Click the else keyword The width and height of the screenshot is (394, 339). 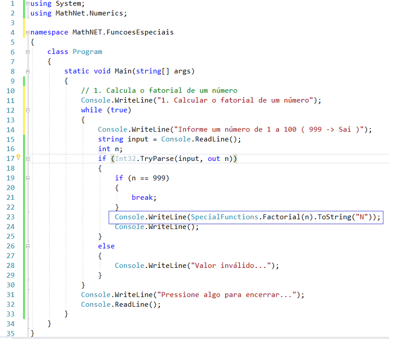[x=106, y=246]
